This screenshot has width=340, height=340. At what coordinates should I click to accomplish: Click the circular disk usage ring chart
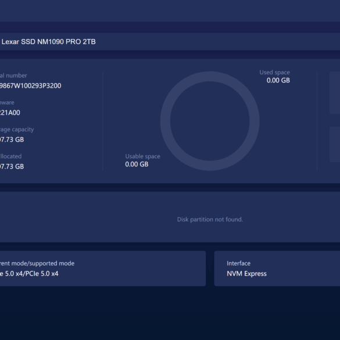pyautogui.click(x=210, y=121)
